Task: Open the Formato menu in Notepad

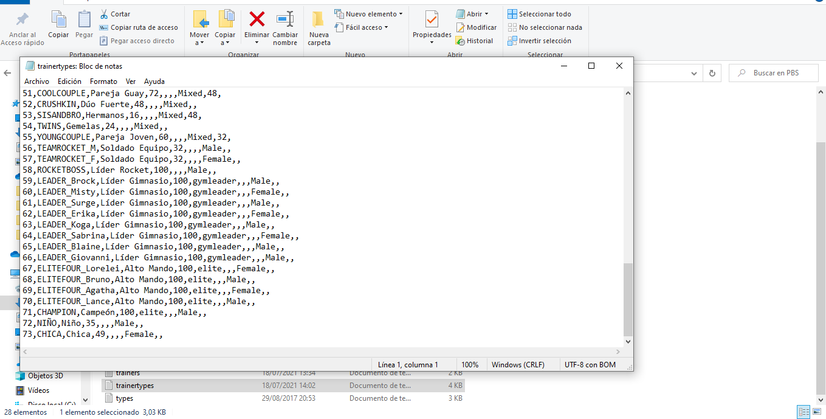Action: [103, 81]
